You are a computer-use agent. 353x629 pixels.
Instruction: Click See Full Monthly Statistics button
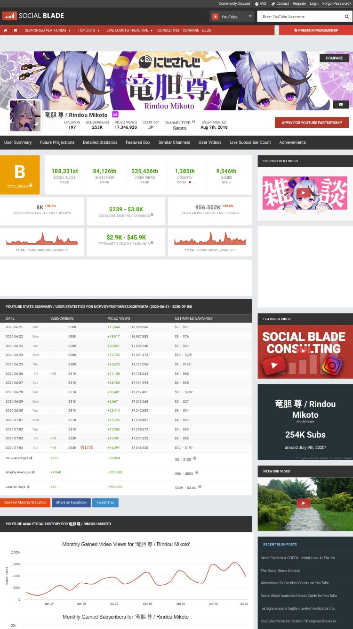(25, 503)
